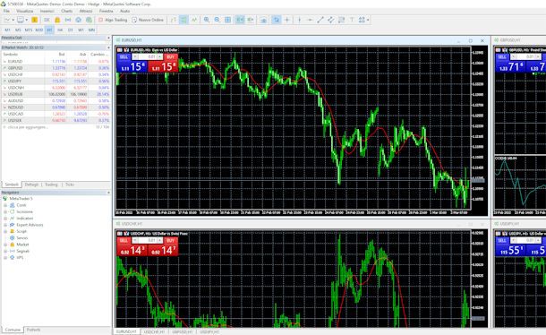Select USDRUB row in Market Watch
The height and width of the screenshot is (335, 546).
click(55, 94)
